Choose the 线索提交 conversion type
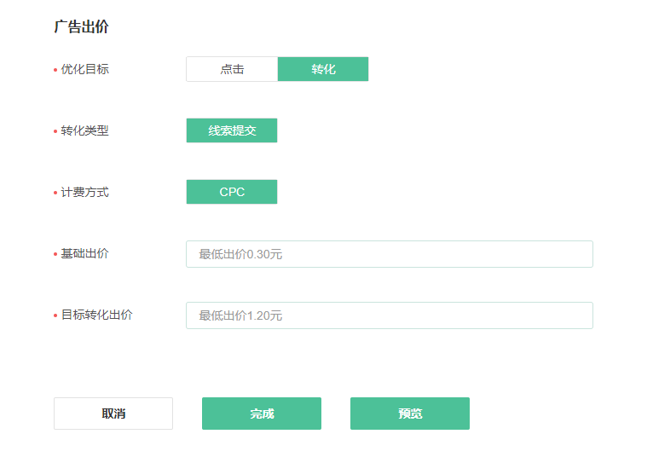 coord(232,130)
